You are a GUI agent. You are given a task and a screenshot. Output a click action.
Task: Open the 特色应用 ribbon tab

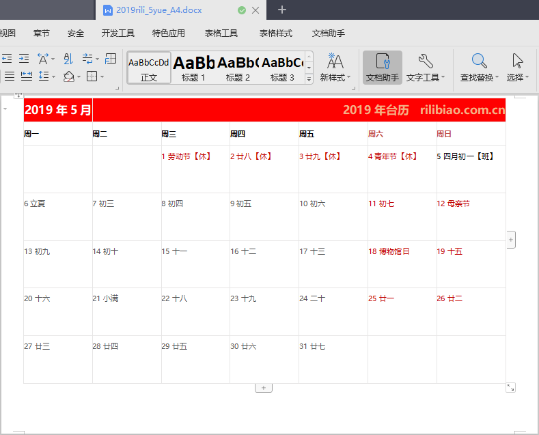169,33
